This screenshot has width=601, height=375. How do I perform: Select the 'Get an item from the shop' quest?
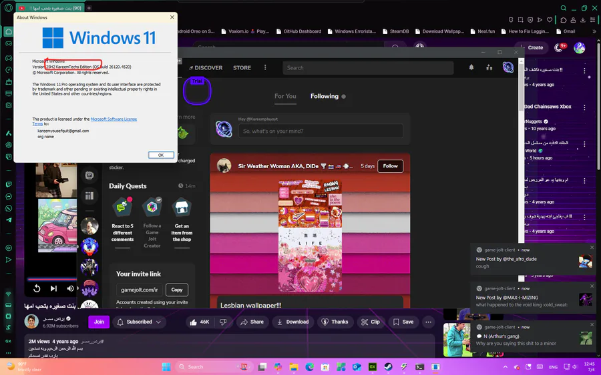(182, 220)
